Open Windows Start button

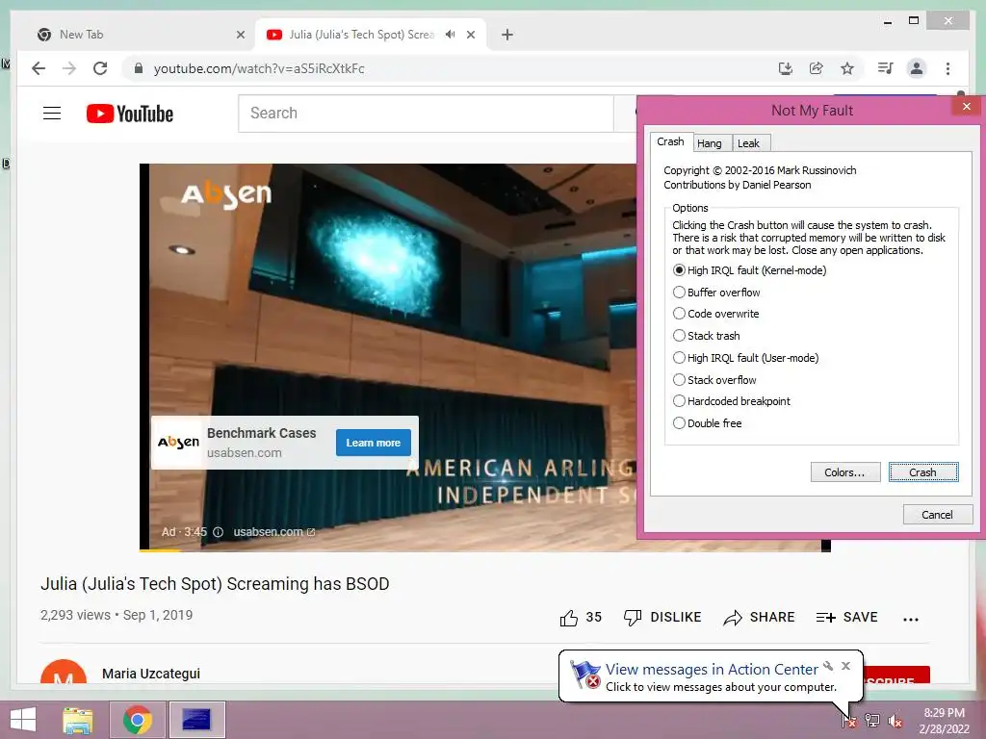coord(23,720)
